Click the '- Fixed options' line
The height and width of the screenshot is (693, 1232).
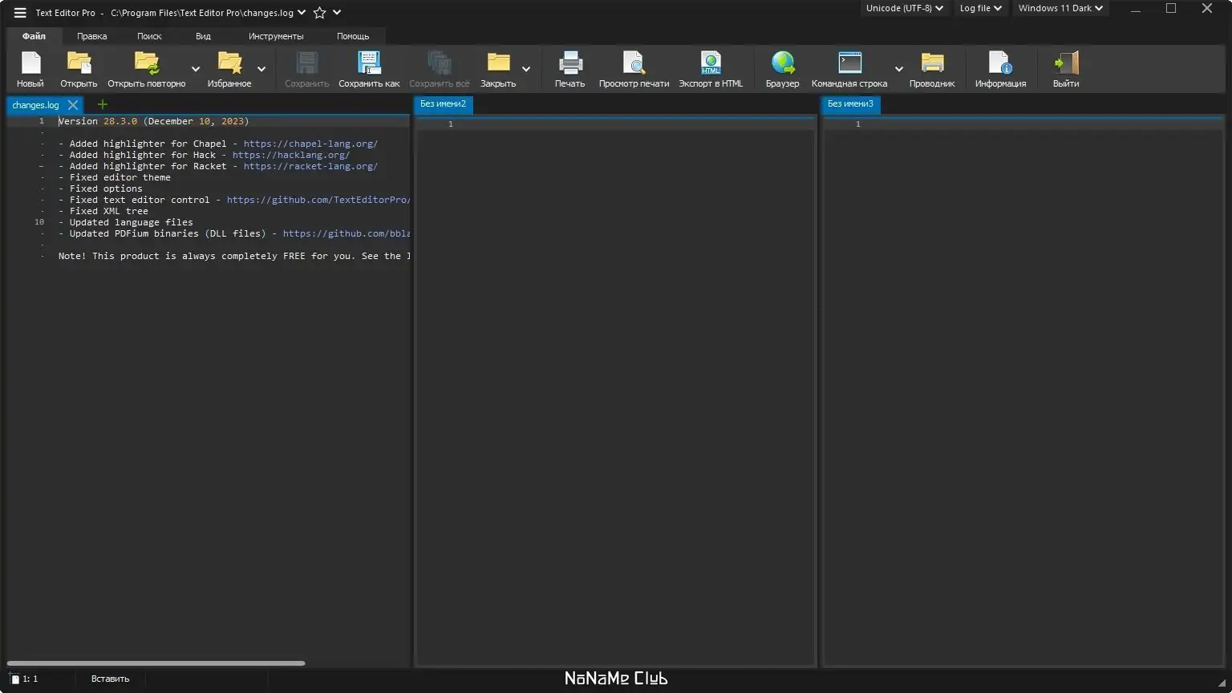(x=100, y=188)
